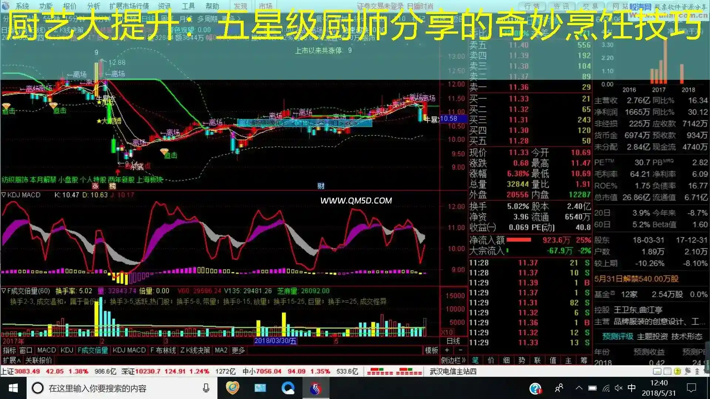Open the stock software taskbar icon
Viewport: 710px width, 399px height.
pos(315,388)
